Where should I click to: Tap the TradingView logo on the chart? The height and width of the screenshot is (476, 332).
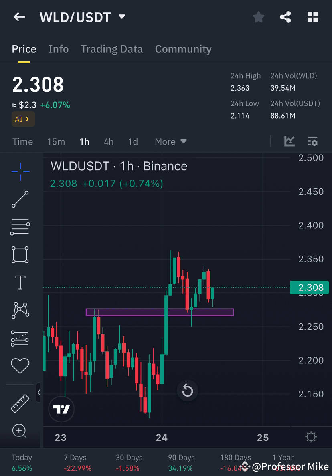[x=61, y=409]
